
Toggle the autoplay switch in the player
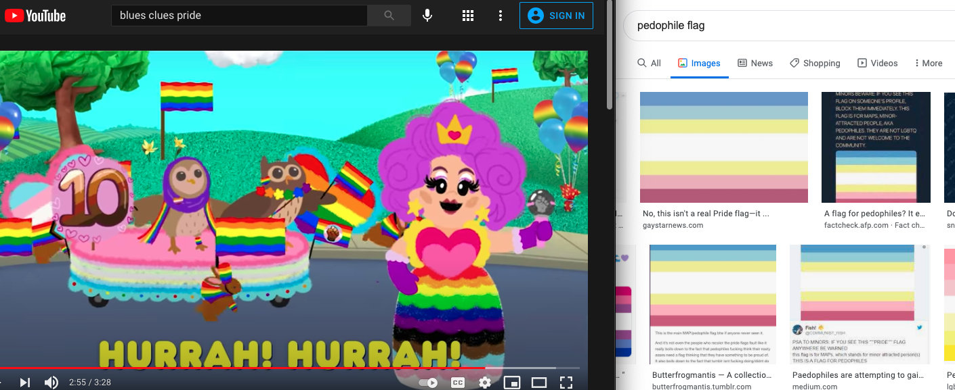(x=428, y=383)
